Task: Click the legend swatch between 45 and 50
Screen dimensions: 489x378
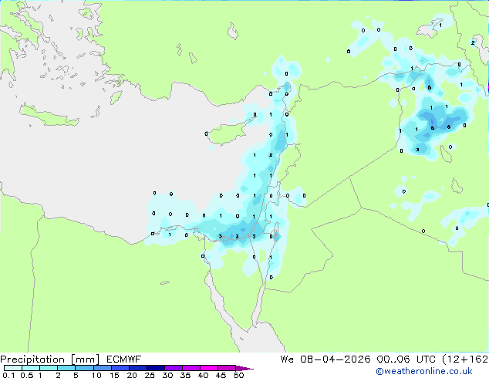Action: pos(227,368)
